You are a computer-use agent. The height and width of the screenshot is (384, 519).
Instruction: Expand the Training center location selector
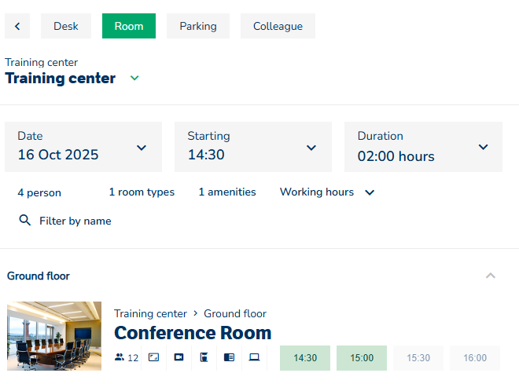(x=134, y=79)
